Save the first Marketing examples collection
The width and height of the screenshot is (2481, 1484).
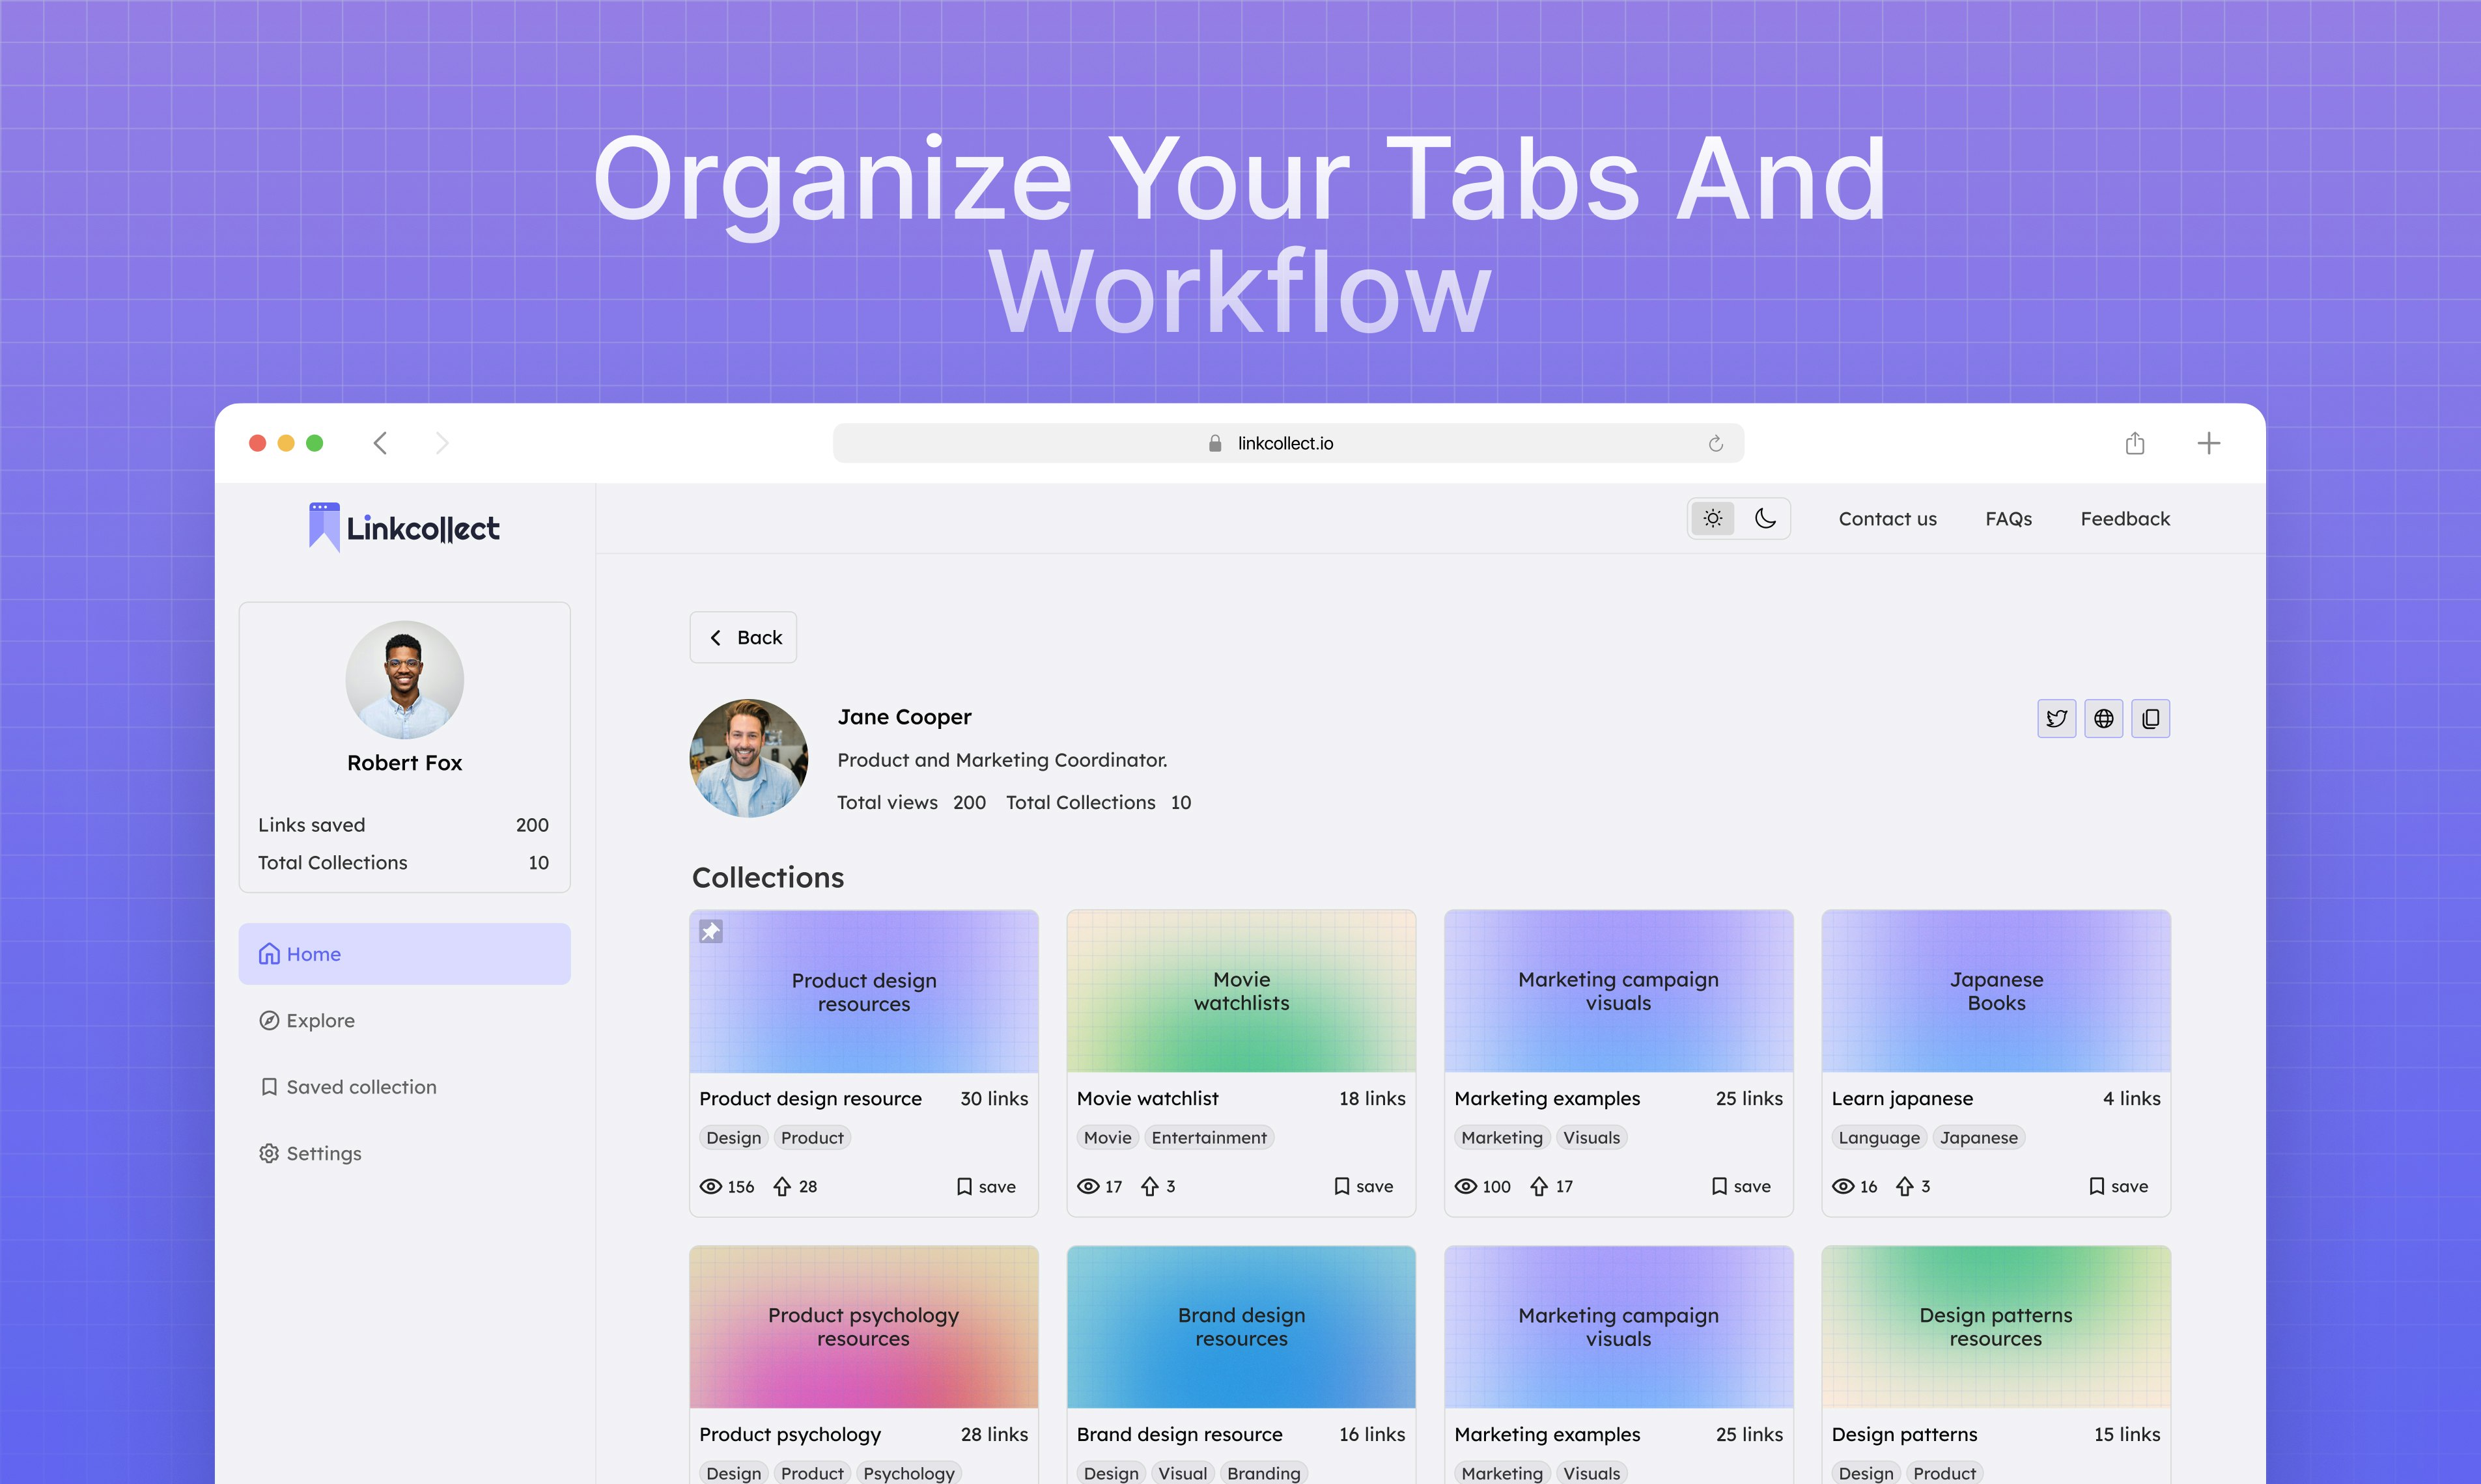pos(1741,1186)
